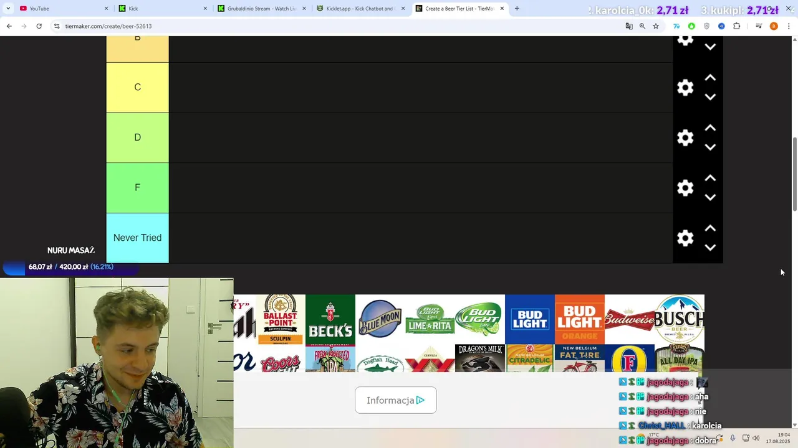798x448 pixels.
Task: Select the Dragon's Milk beer image
Action: click(x=480, y=358)
